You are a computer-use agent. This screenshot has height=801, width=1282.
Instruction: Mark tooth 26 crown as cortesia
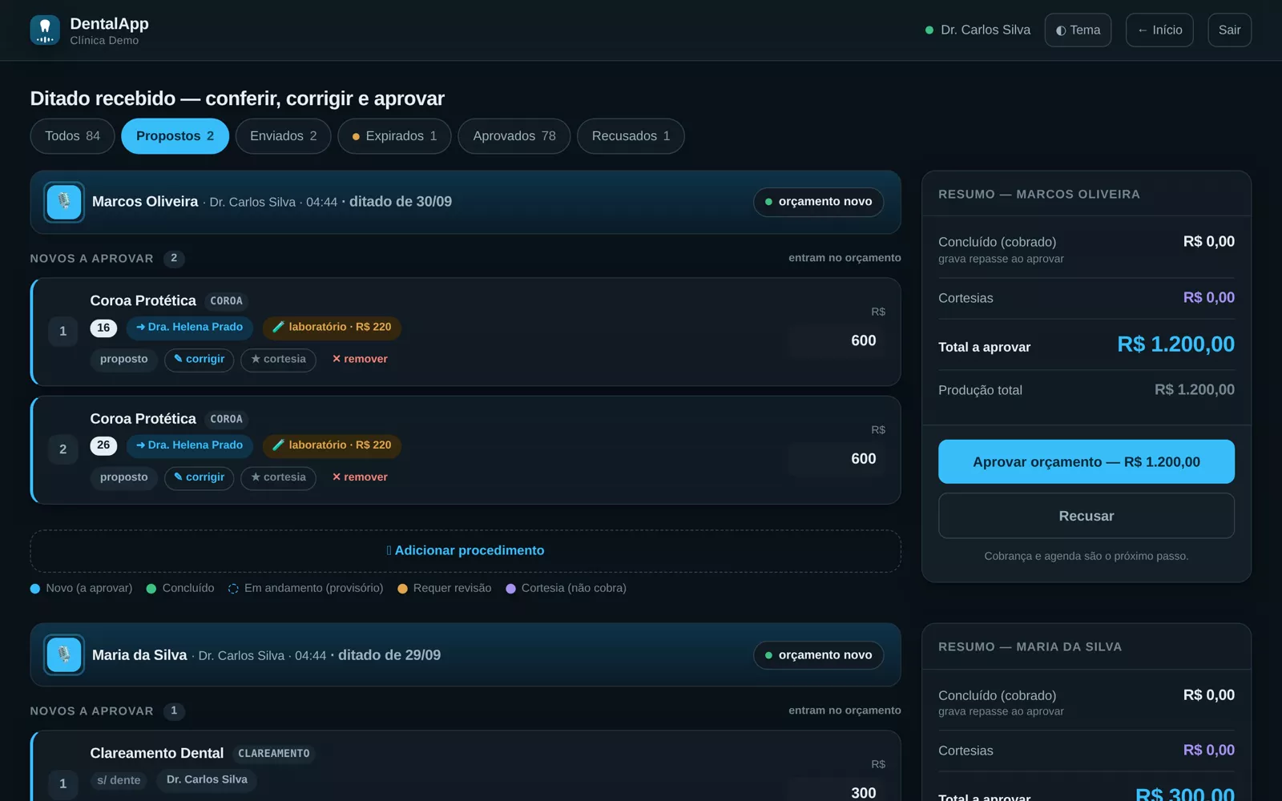pyautogui.click(x=278, y=477)
